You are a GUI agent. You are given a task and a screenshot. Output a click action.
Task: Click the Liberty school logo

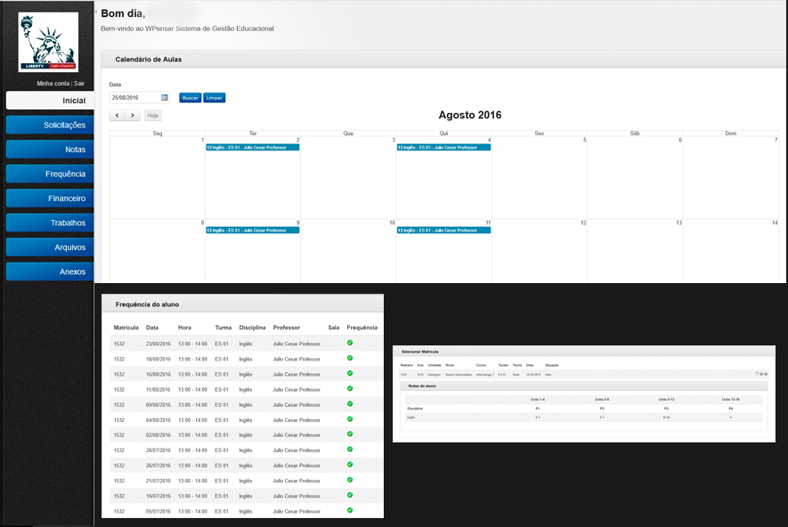[48, 42]
